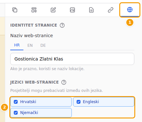This screenshot has width=142, height=122.
Task: Open the document page tab icon
Action: click(x=91, y=10)
